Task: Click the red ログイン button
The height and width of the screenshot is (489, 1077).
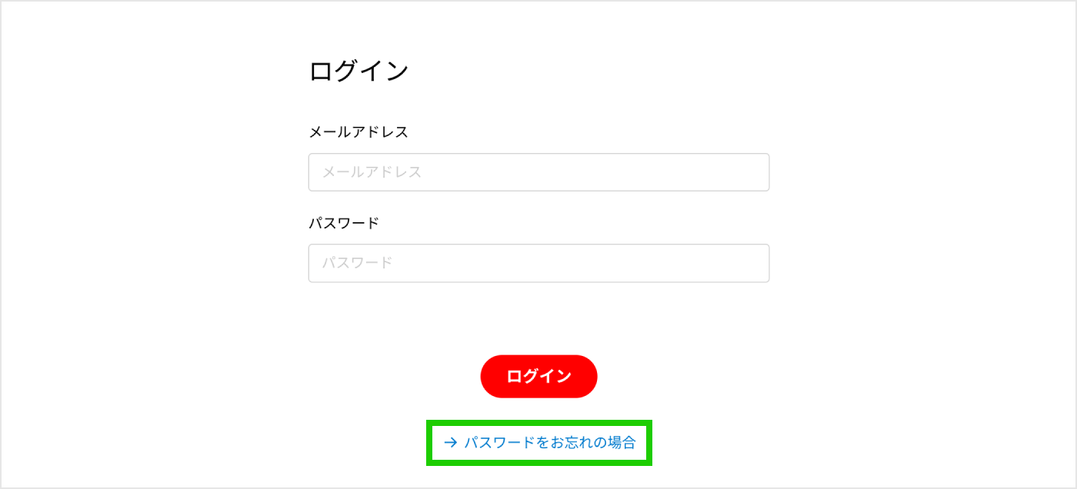Action: point(538,376)
